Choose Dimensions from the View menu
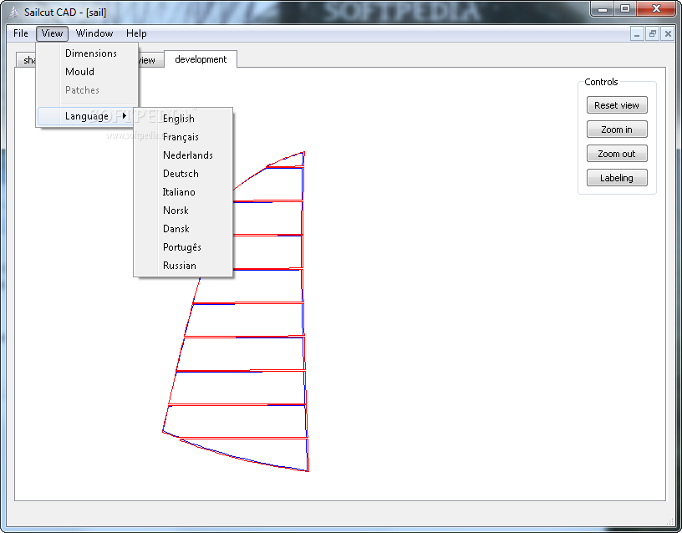The height and width of the screenshot is (533, 682). (x=88, y=53)
